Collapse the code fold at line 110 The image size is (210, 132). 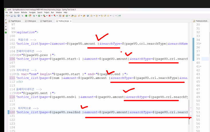[16, 74]
